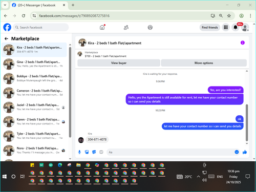The width and height of the screenshot is (256, 192).
Task: Open the Chrome three-dot menu
Action: coord(250,16)
